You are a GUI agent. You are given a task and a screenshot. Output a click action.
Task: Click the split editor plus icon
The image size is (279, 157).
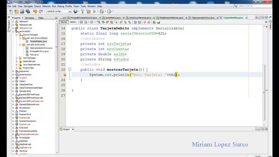(266, 22)
